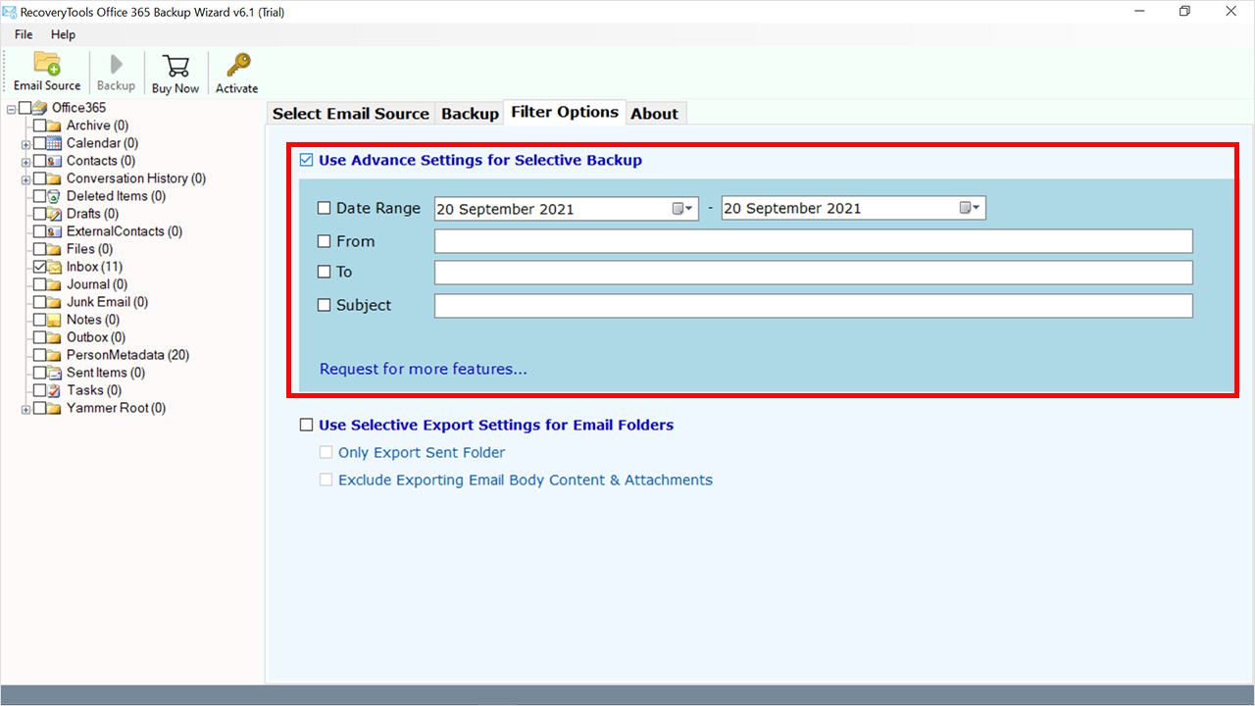1255x706 pixels.
Task: Check the Office365 root checkbox
Action: pyautogui.click(x=25, y=108)
